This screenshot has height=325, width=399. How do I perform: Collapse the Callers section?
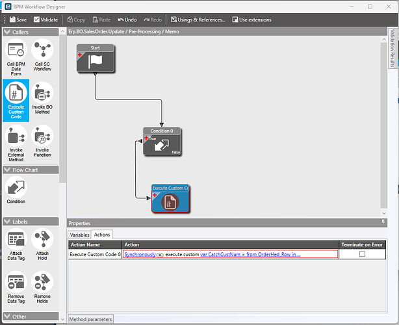click(x=7, y=32)
